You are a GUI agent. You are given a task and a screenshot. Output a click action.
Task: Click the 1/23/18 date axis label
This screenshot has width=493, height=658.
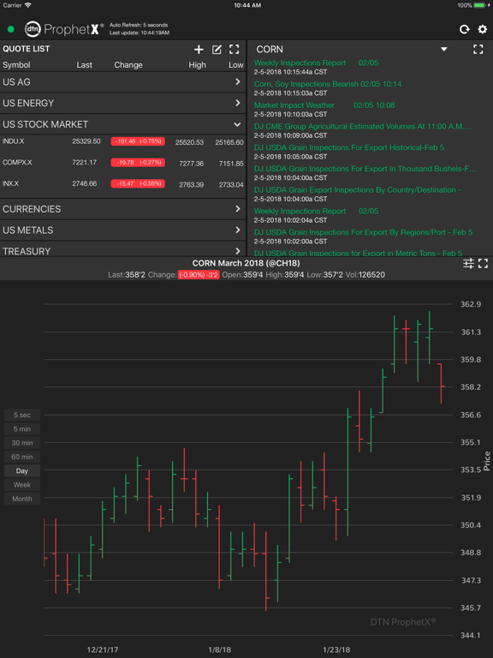[336, 649]
